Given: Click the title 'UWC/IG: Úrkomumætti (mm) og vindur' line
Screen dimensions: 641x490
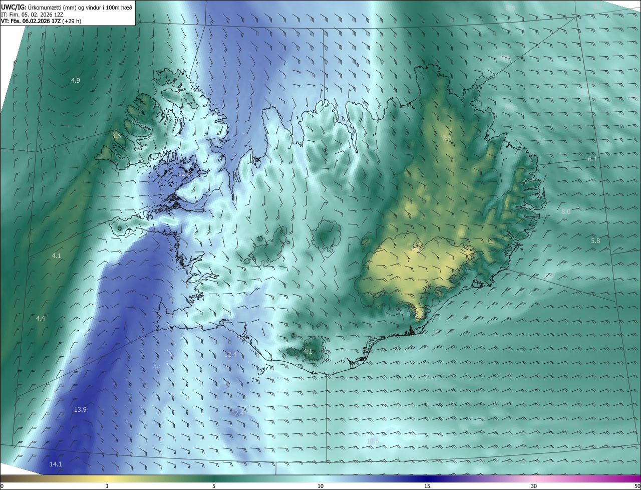Looking at the screenshot, I should 67,7.
